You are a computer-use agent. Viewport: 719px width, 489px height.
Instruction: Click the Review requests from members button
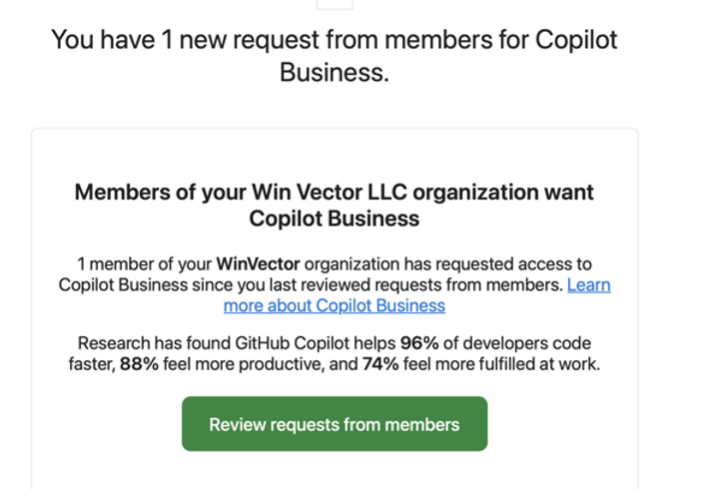coord(335,424)
